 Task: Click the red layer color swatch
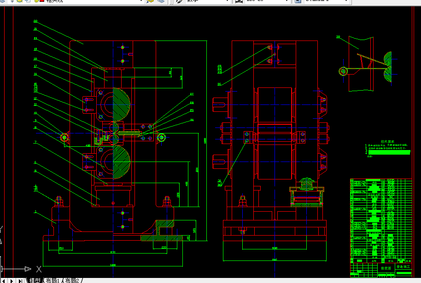(42, 1)
